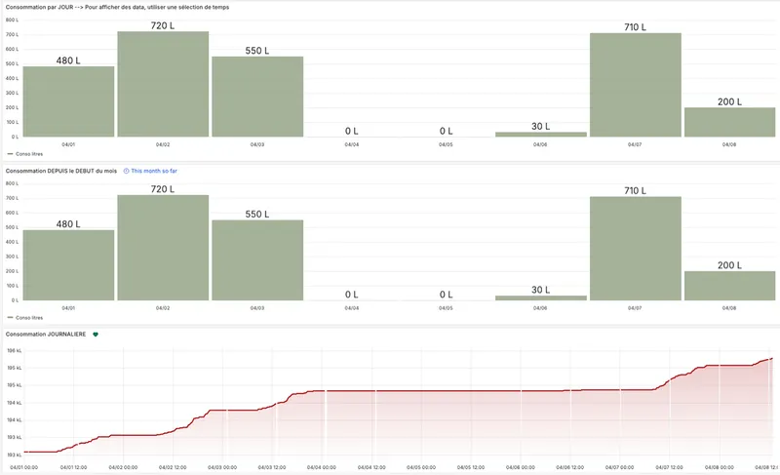Toggle Conso litres legend in Consommation par JOUR panel
Viewport: 780px width, 475px height.
point(25,154)
